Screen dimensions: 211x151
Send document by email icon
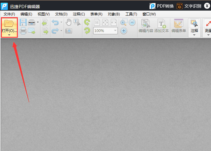[x=32, y=31]
